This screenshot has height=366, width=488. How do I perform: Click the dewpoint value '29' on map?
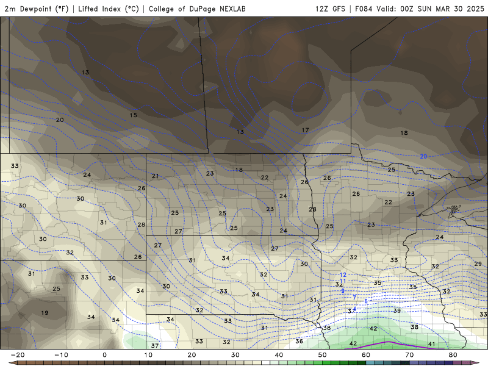478,264
